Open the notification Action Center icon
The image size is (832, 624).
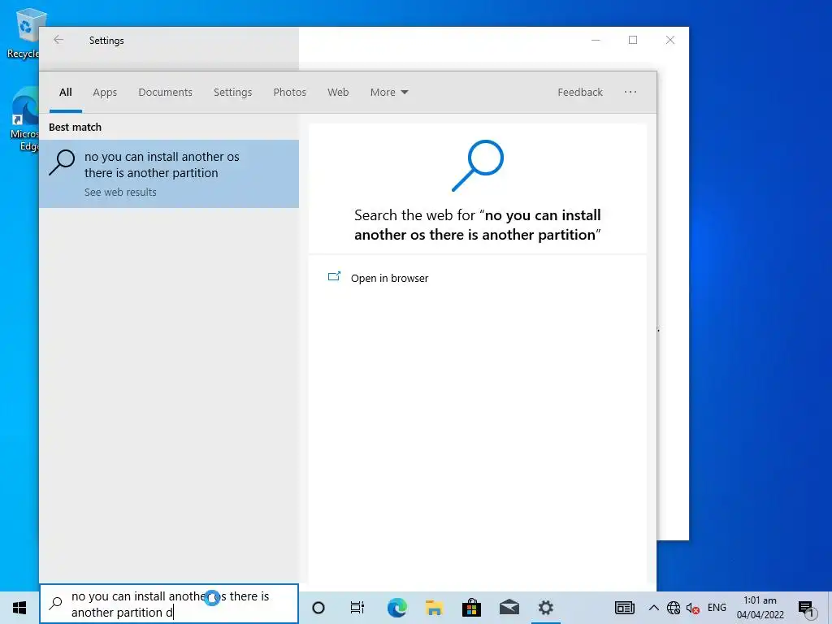806,608
